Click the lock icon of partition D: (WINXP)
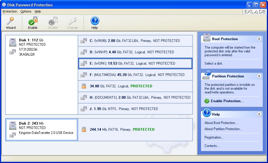The height and width of the screenshot is (163, 268). tap(84, 52)
